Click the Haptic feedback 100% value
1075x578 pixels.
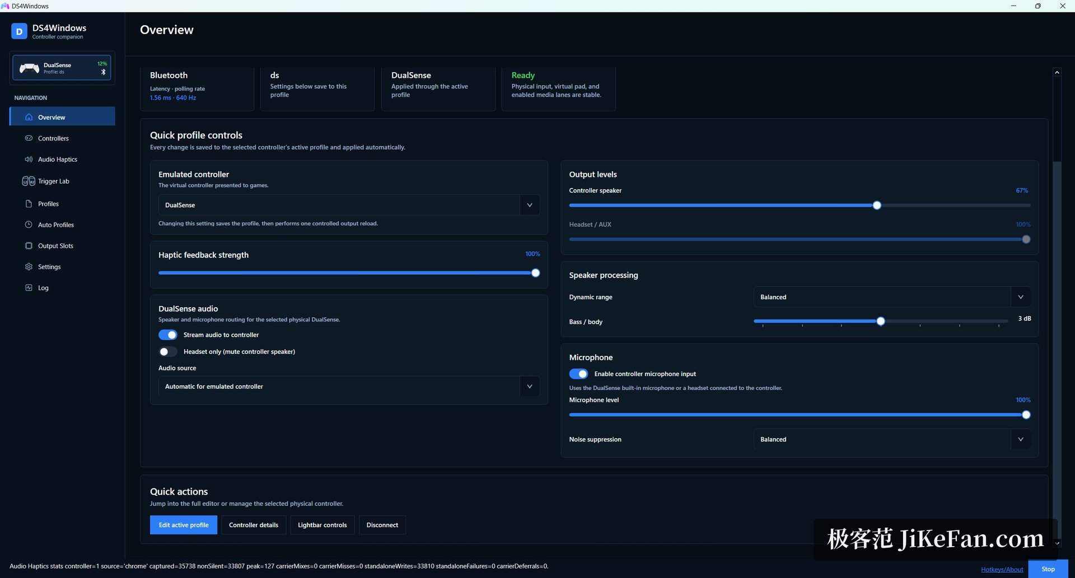pyautogui.click(x=532, y=254)
